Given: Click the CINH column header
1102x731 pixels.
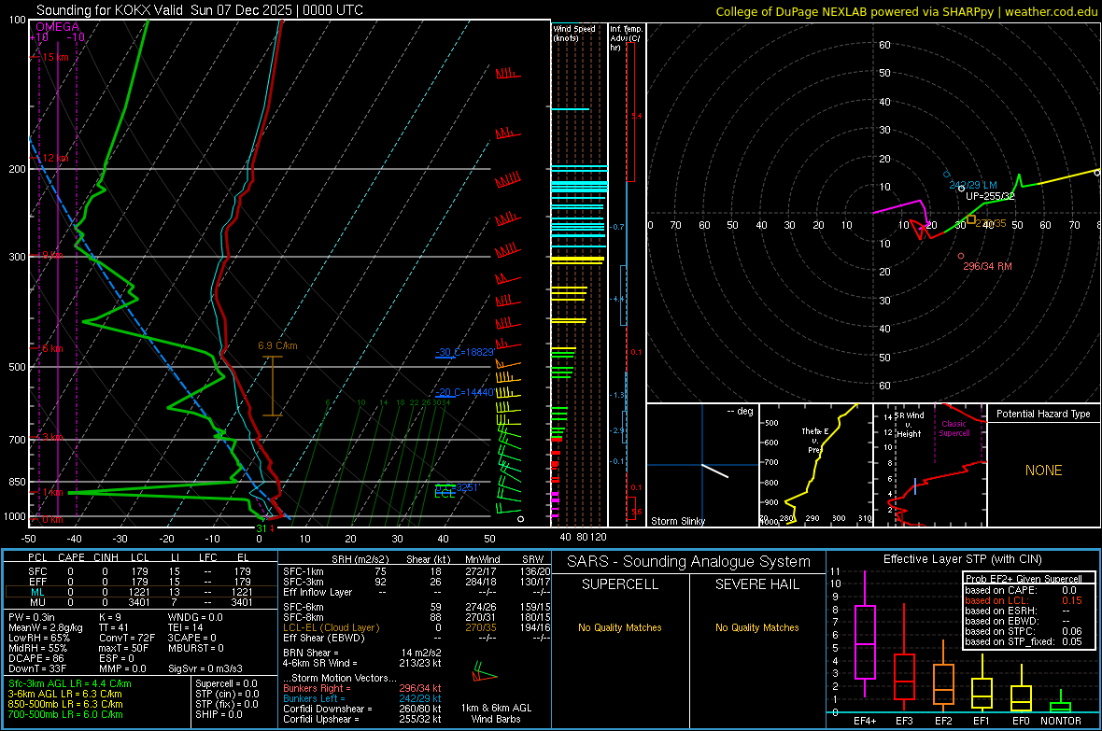Looking at the screenshot, I should click(106, 557).
